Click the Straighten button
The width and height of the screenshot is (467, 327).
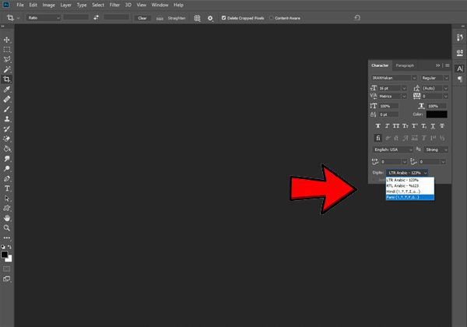tap(177, 18)
